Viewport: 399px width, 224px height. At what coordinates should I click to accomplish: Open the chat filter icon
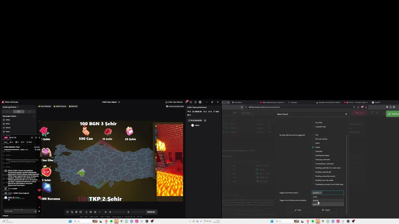[x=39, y=211]
